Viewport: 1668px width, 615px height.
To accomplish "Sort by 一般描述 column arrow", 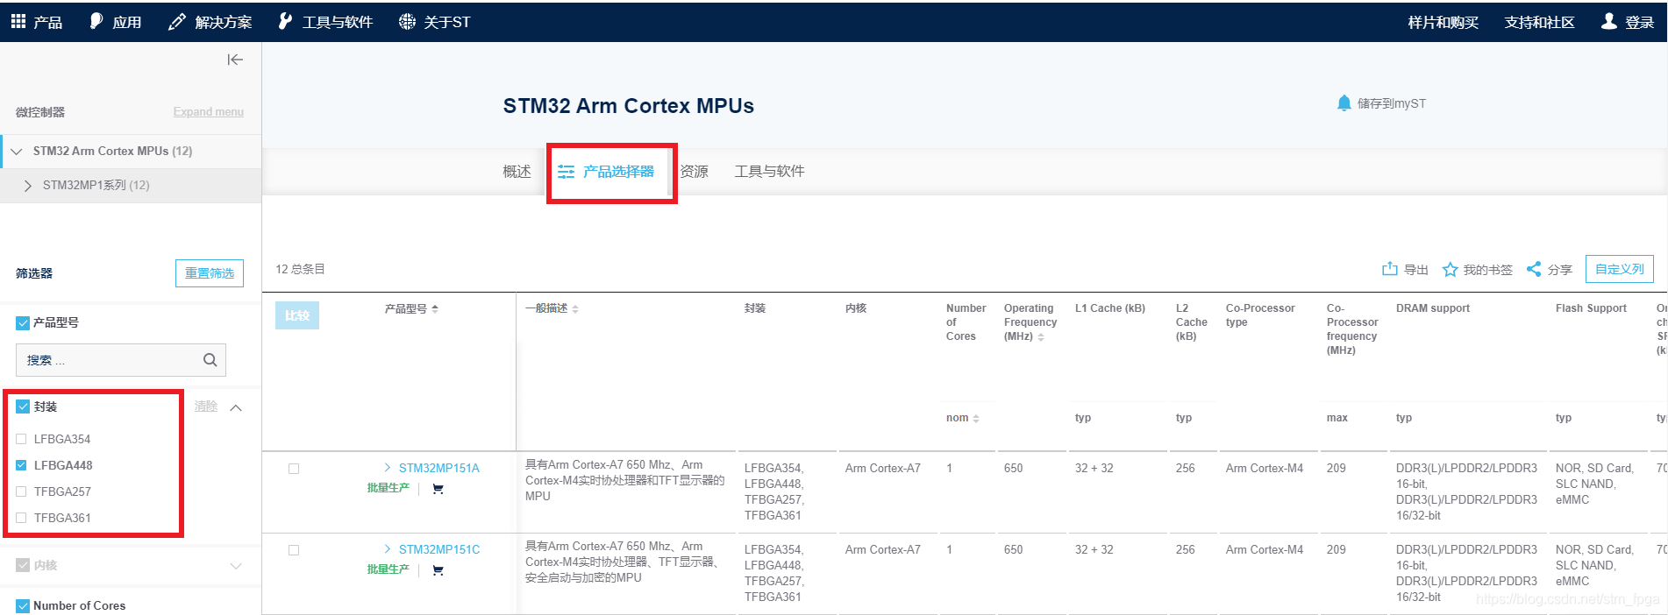I will pyautogui.click(x=575, y=309).
